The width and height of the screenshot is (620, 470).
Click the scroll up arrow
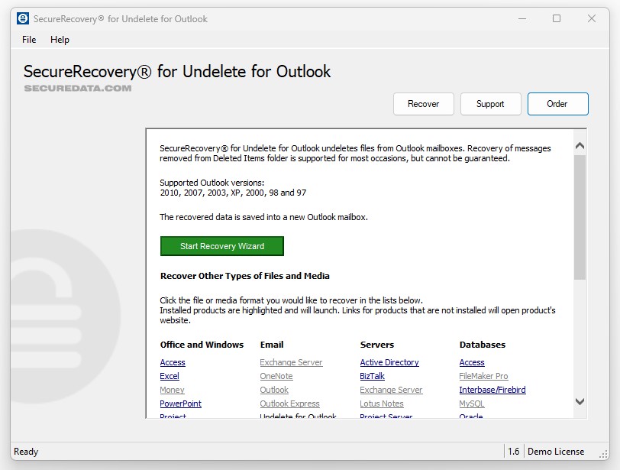click(580, 146)
